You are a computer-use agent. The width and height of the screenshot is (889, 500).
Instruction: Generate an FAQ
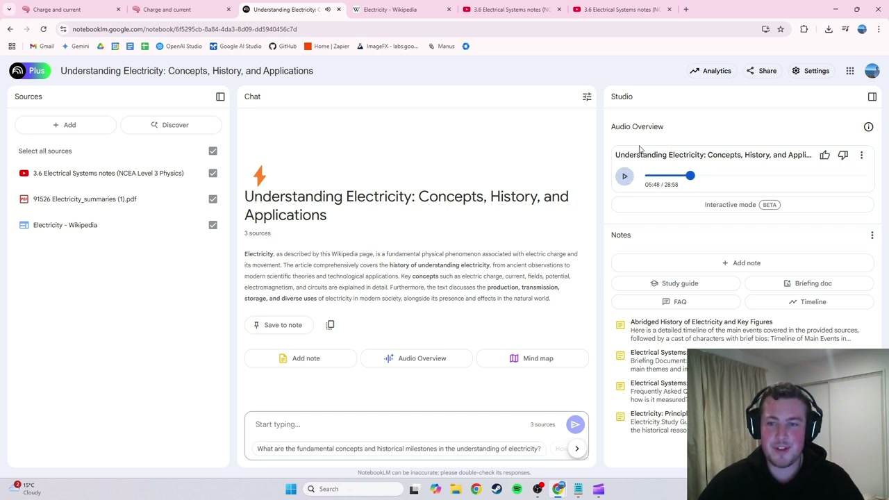coord(675,302)
